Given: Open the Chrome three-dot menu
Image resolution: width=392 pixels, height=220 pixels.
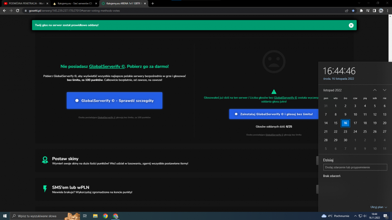Looking at the screenshot, I should [x=388, y=11].
